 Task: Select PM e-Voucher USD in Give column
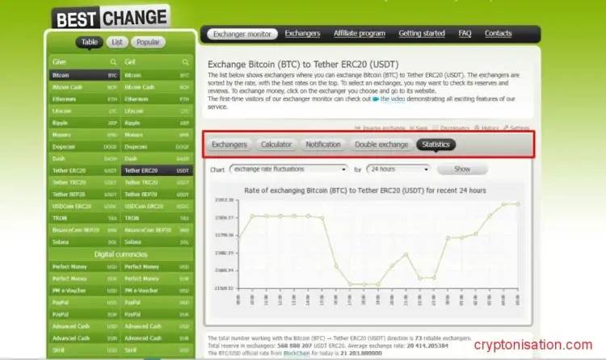pos(85,291)
